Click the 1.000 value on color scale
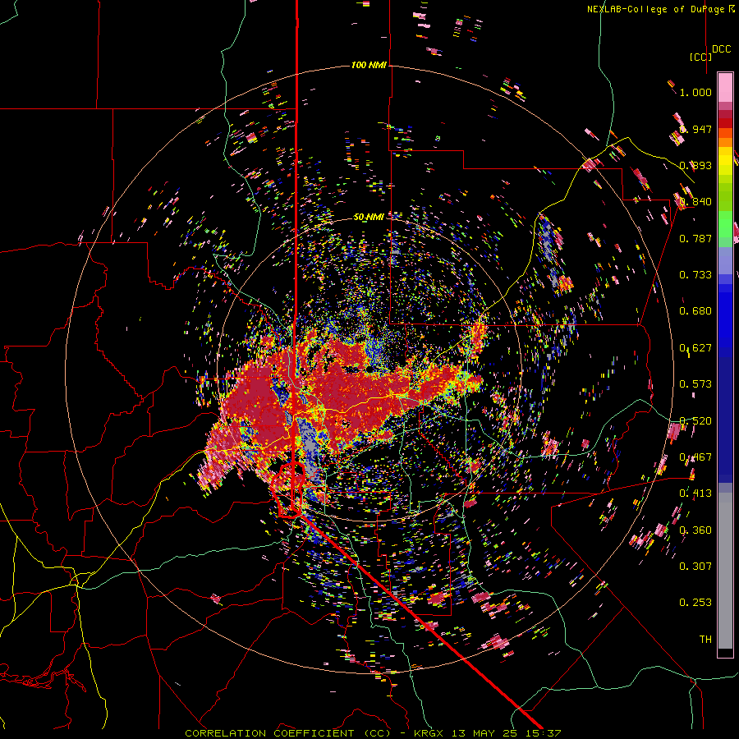This screenshot has height=739, width=739. point(695,92)
